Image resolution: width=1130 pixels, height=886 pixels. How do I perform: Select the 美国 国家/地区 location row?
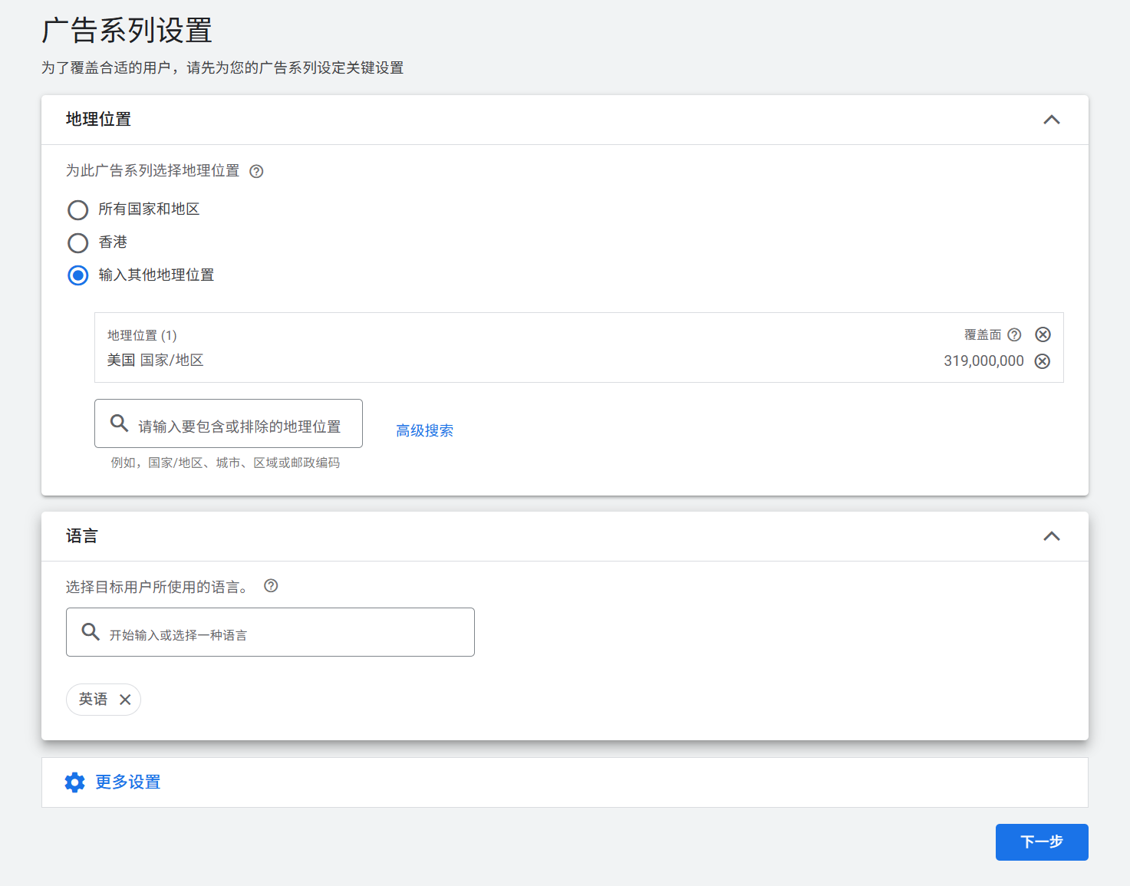coord(155,360)
